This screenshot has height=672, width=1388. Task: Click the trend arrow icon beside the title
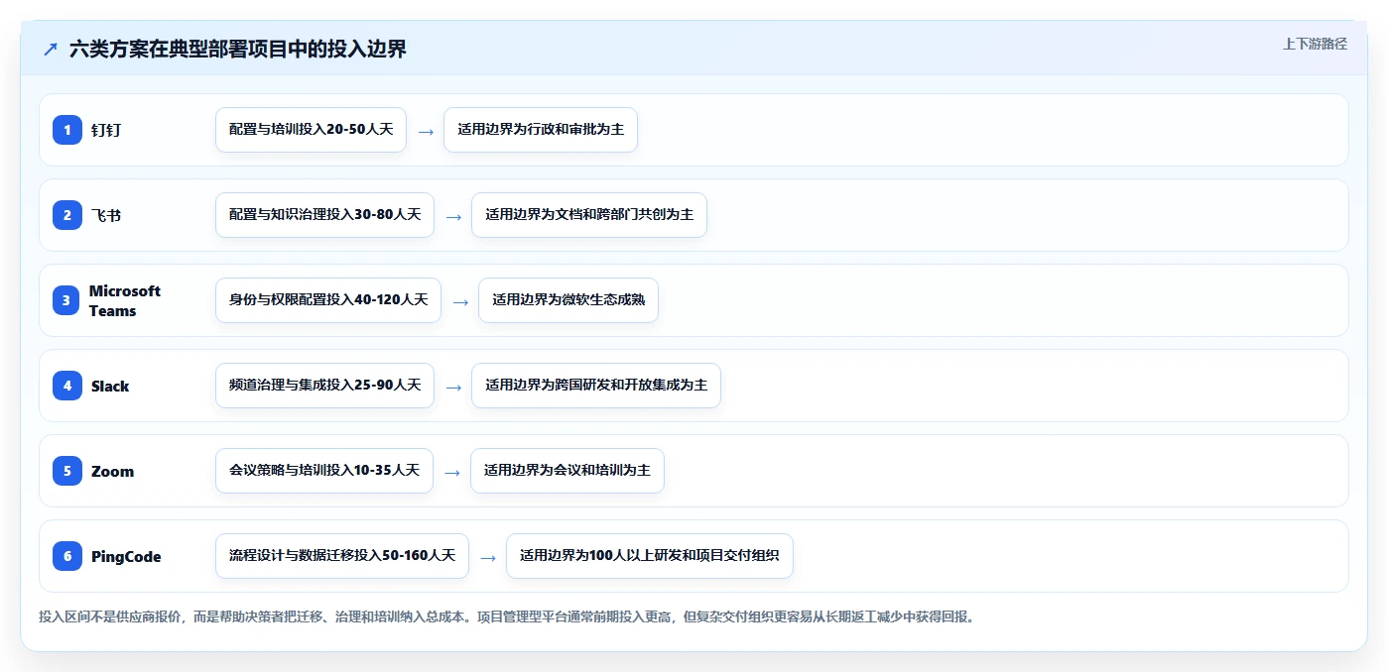pyautogui.click(x=51, y=50)
